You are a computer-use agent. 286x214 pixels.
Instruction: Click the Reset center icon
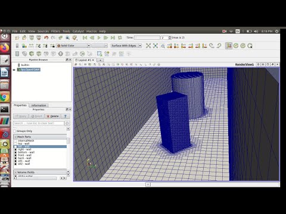point(243,46)
